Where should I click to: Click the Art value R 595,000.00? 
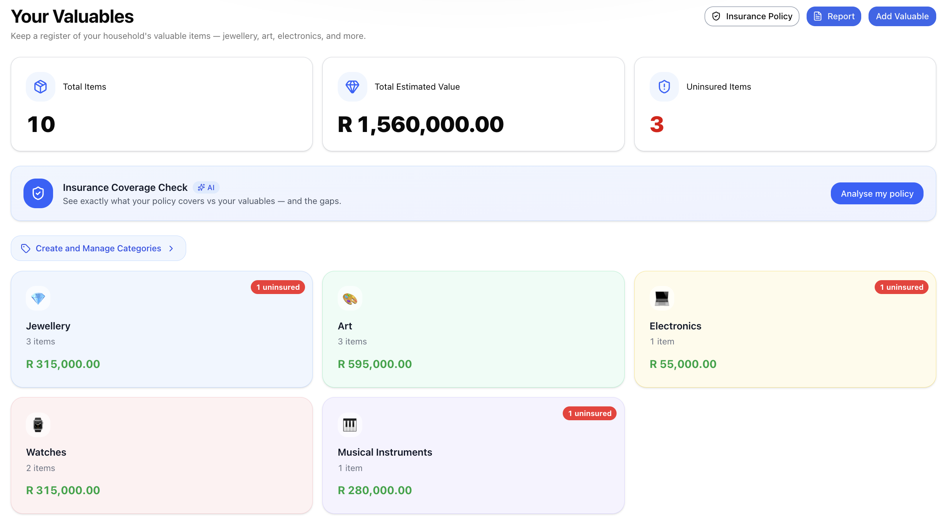(375, 364)
